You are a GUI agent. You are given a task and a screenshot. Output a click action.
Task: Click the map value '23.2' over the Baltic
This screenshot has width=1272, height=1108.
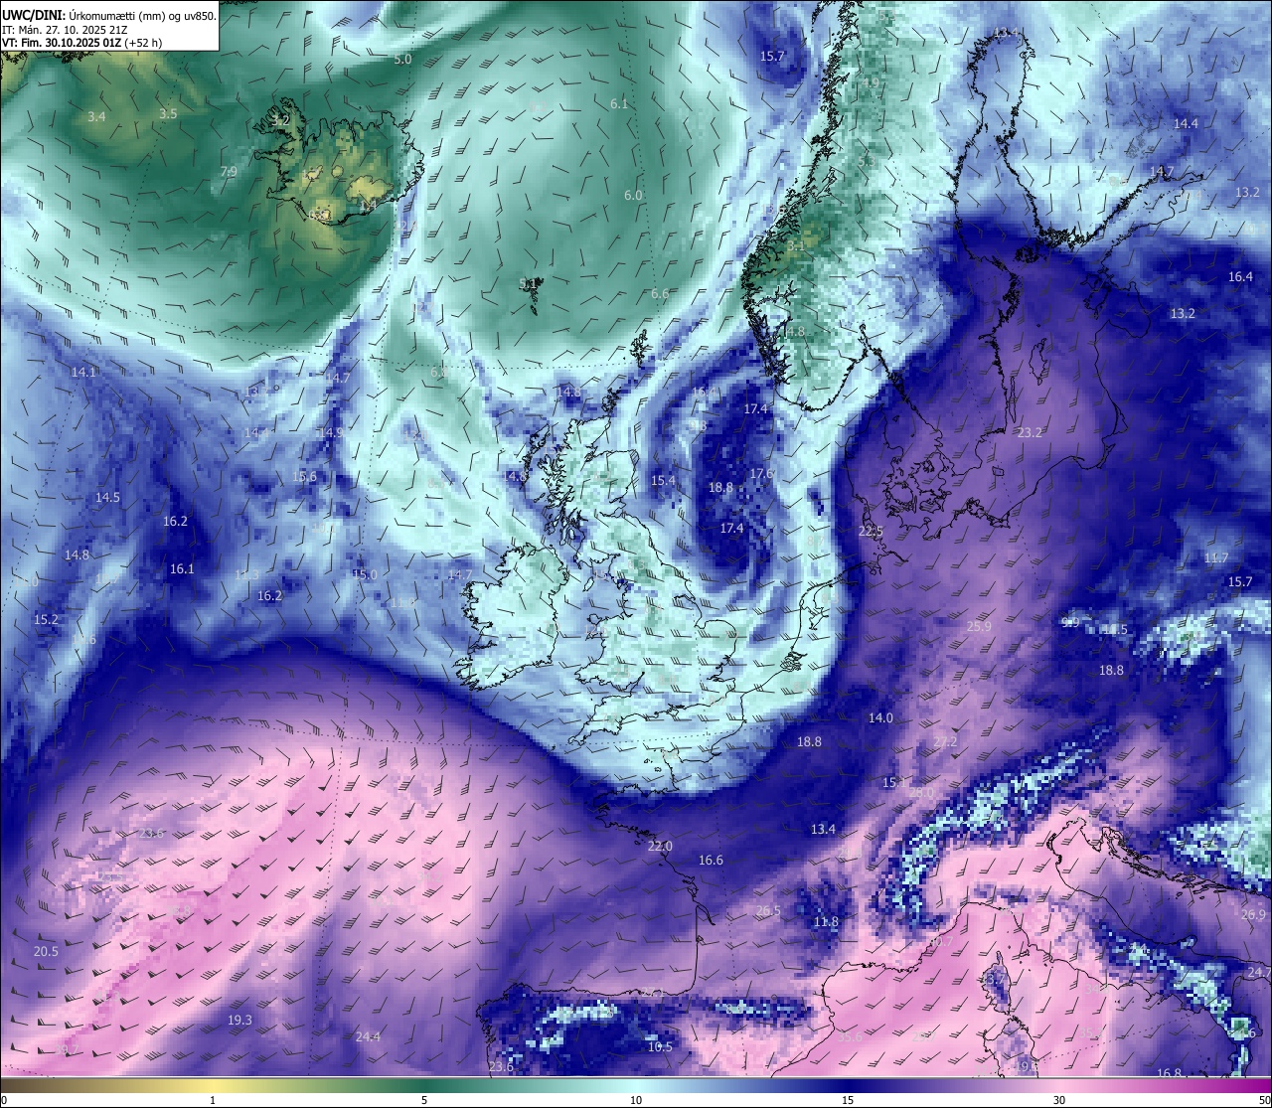point(1031,433)
